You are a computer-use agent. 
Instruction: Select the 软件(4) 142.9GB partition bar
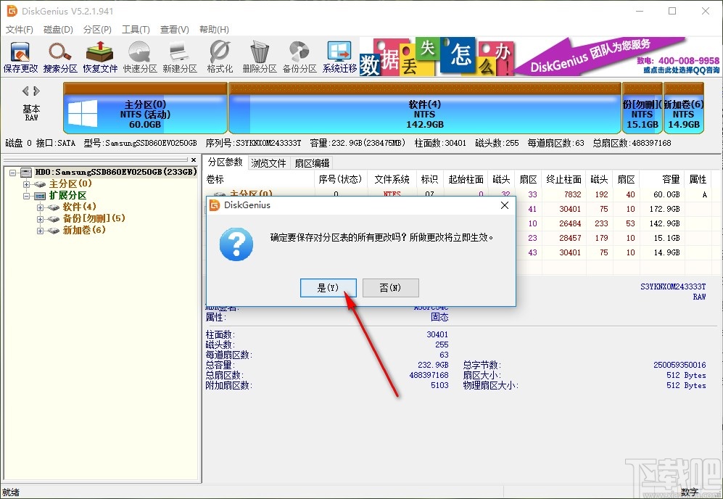coord(425,108)
